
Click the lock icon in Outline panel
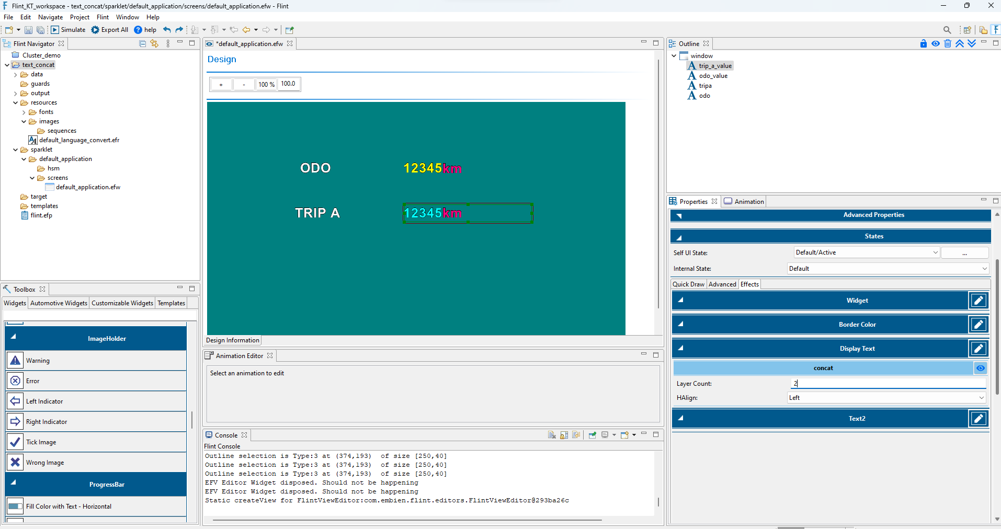click(924, 43)
